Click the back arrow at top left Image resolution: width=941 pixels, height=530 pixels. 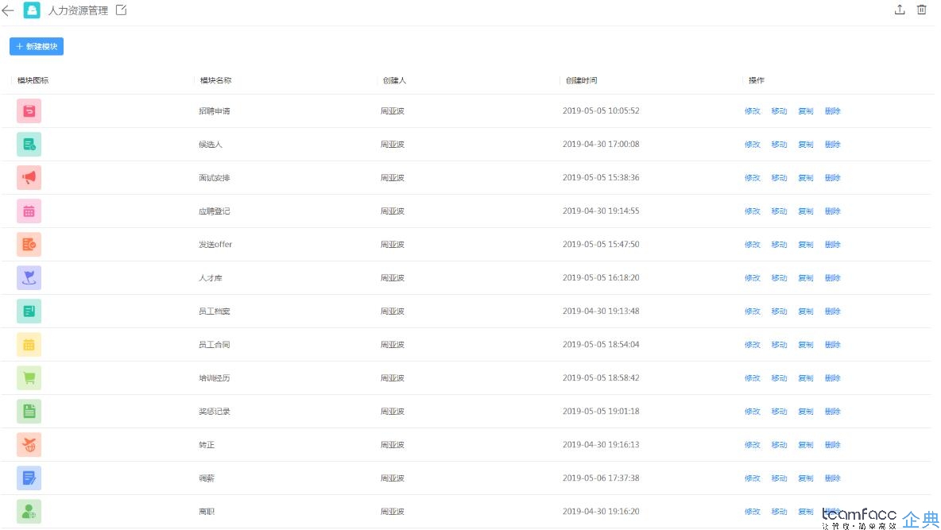tap(8, 10)
